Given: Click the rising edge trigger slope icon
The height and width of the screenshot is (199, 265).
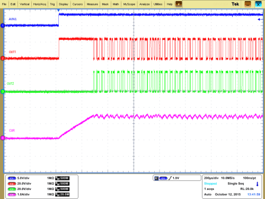Looking at the screenshot, I should pos(170,178).
